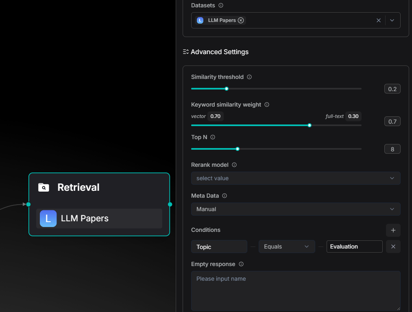Image resolution: width=412 pixels, height=312 pixels.
Task: Click the Top N value field
Action: coord(392,149)
